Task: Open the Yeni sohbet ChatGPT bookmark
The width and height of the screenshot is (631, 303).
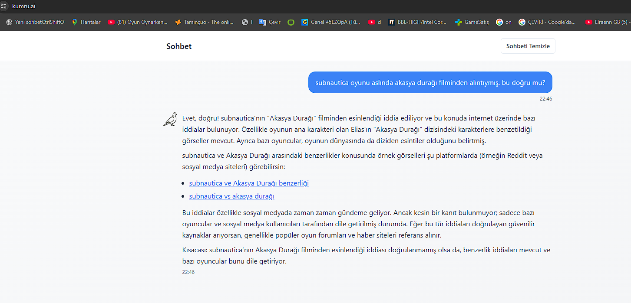Action: coord(35,22)
